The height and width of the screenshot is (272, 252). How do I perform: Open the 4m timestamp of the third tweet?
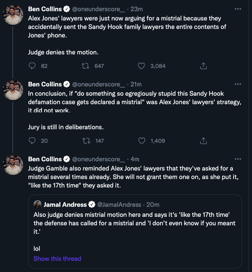[134, 159]
